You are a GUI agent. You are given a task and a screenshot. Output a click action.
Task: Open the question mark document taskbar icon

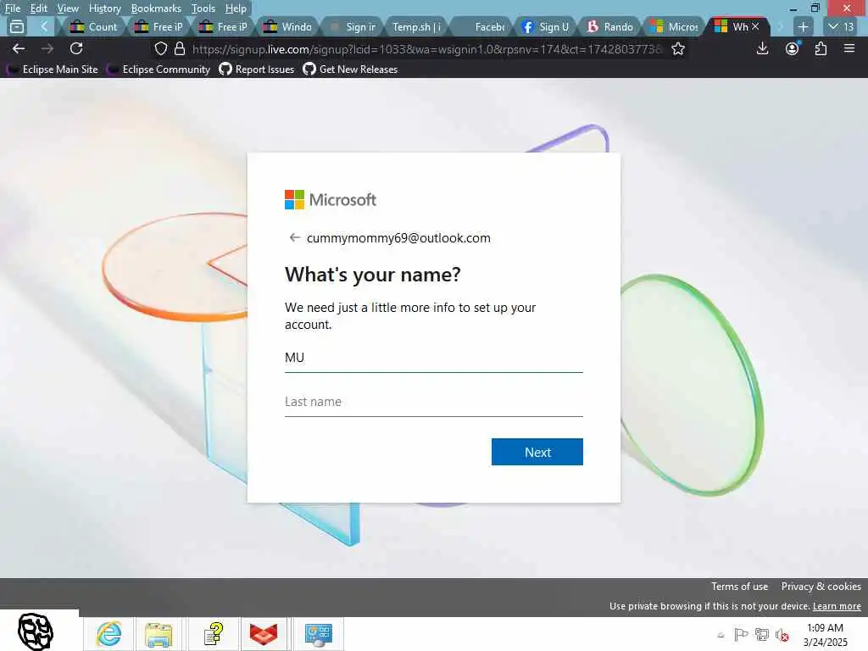pyautogui.click(x=213, y=634)
